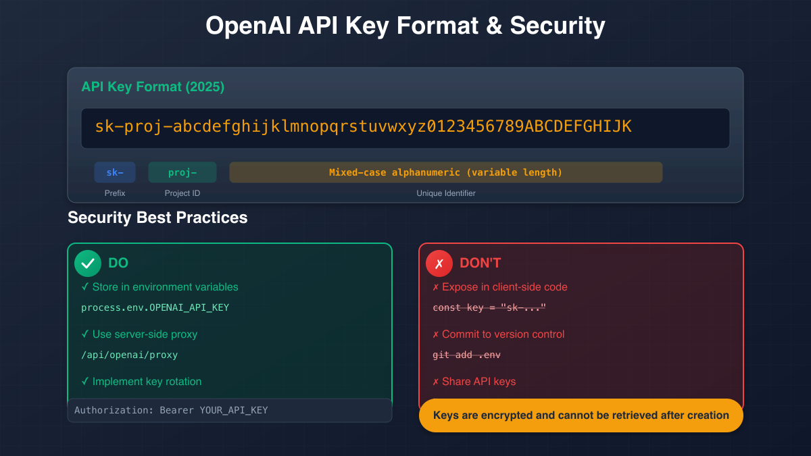Click the struck-through git add .env code
The width and height of the screenshot is (811, 456).
[x=466, y=355]
